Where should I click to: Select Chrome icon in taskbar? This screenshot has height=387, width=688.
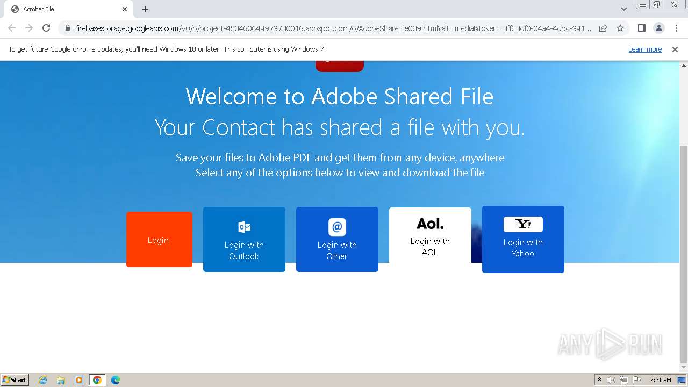[97, 380]
